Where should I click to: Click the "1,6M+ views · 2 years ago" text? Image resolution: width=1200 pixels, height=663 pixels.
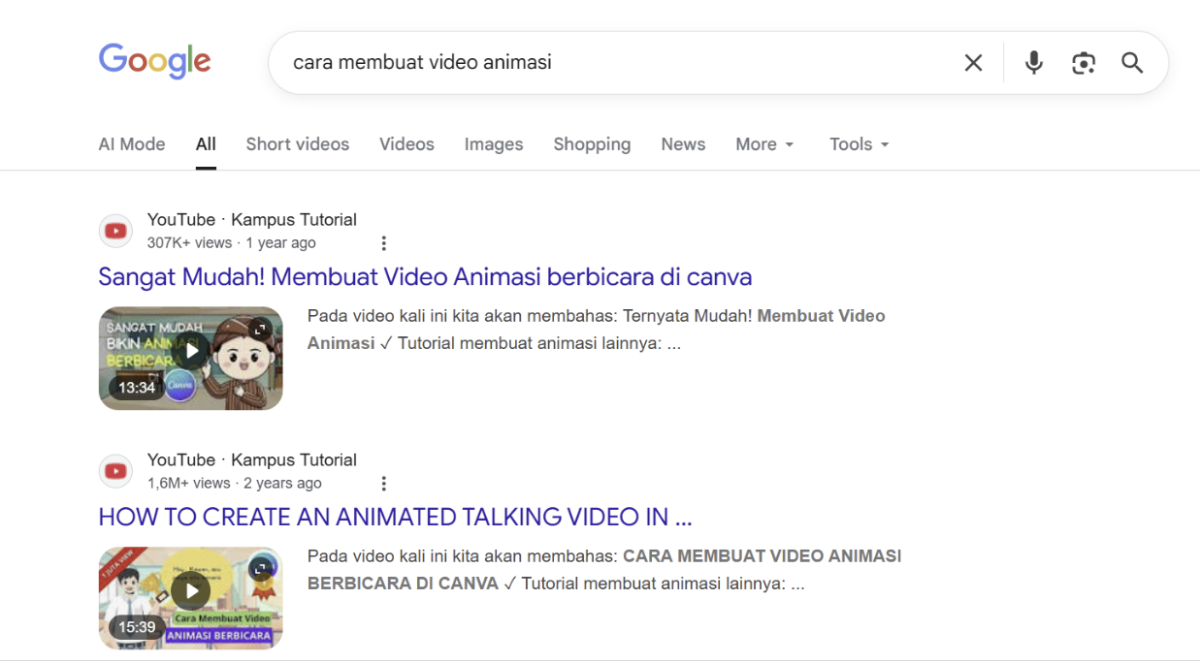235,484
